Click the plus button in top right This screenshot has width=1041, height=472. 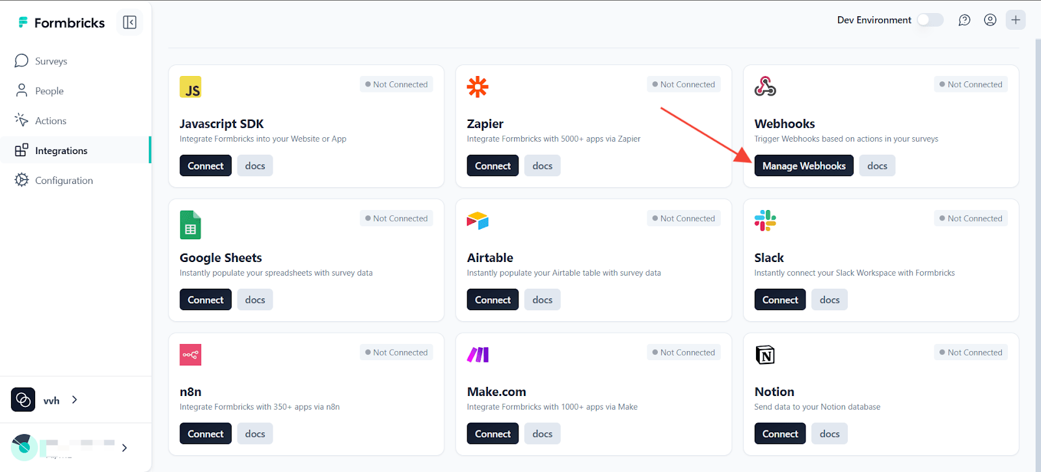1016,20
